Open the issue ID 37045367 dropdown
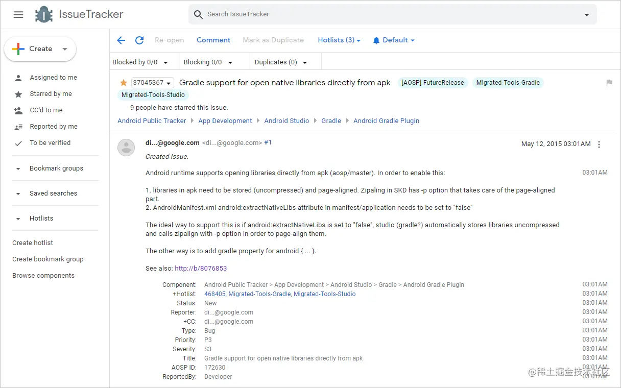The image size is (621, 388). tap(153, 83)
